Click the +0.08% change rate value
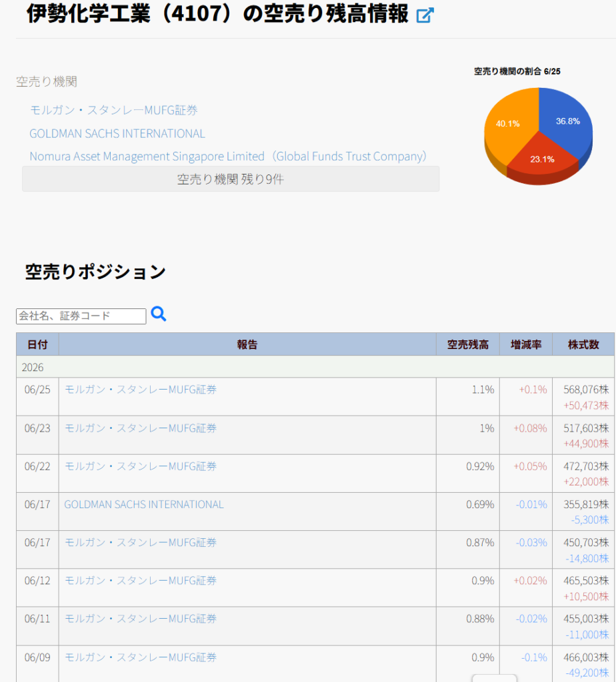The image size is (616, 682). (530, 428)
